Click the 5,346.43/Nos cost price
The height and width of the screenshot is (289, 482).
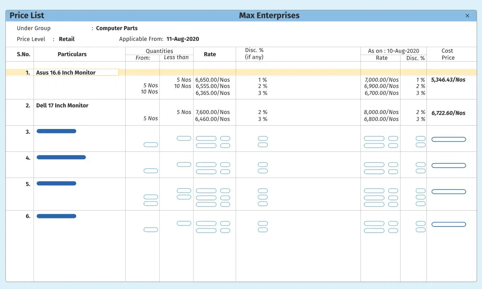coord(448,80)
